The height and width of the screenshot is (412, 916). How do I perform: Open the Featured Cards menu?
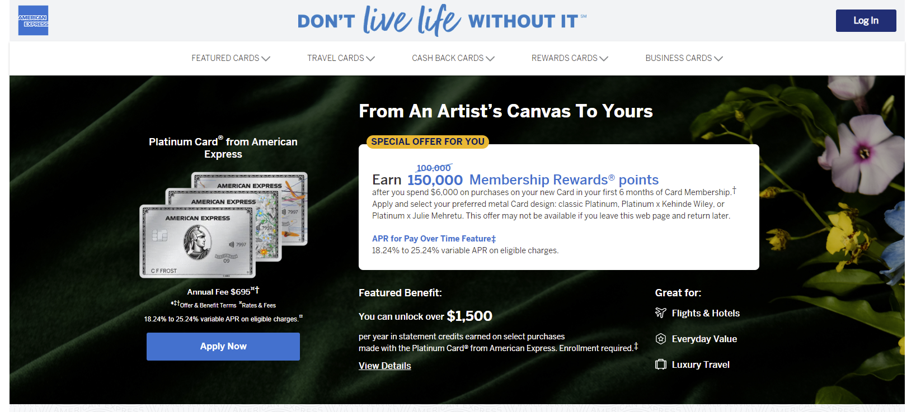click(225, 58)
